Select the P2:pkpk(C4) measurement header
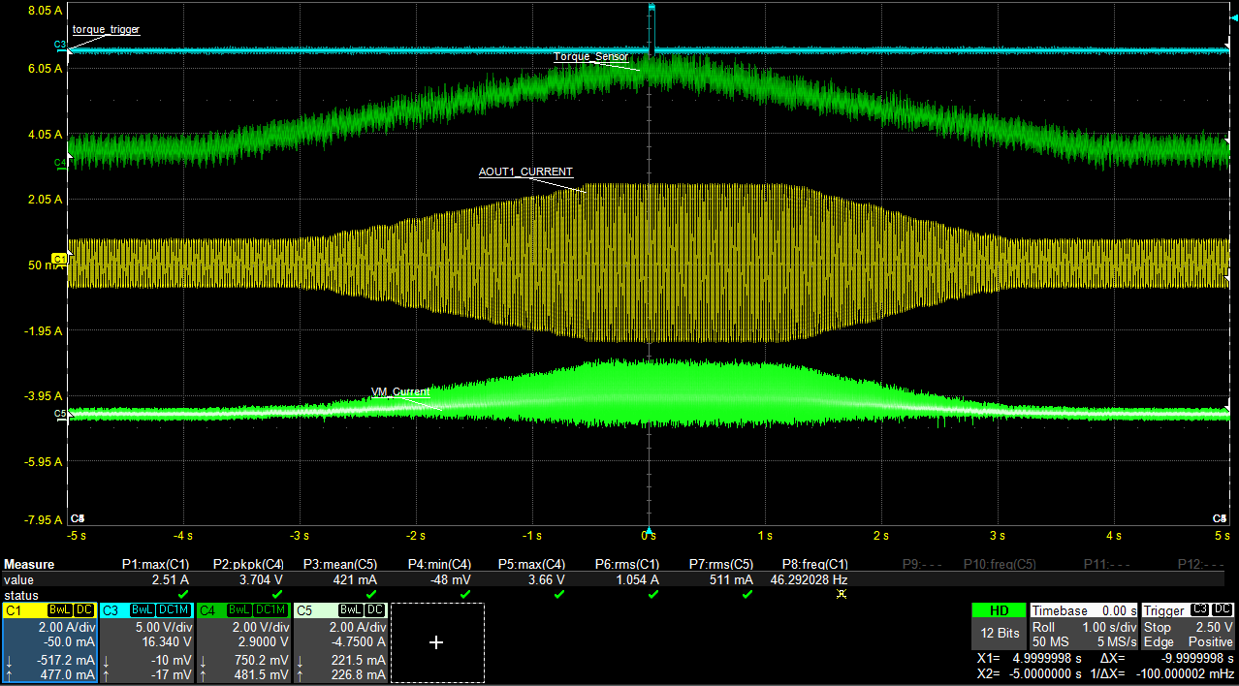The width and height of the screenshot is (1239, 686). [249, 564]
